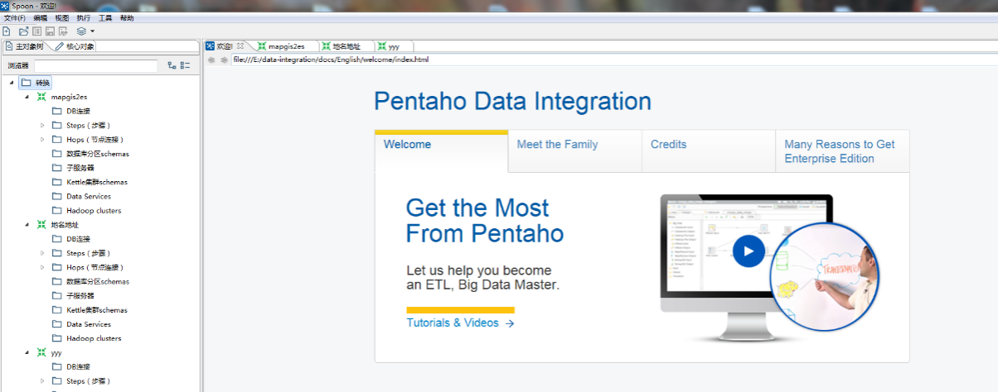Select the 转换 folder in tree
998x392 pixels.
pyautogui.click(x=36, y=83)
